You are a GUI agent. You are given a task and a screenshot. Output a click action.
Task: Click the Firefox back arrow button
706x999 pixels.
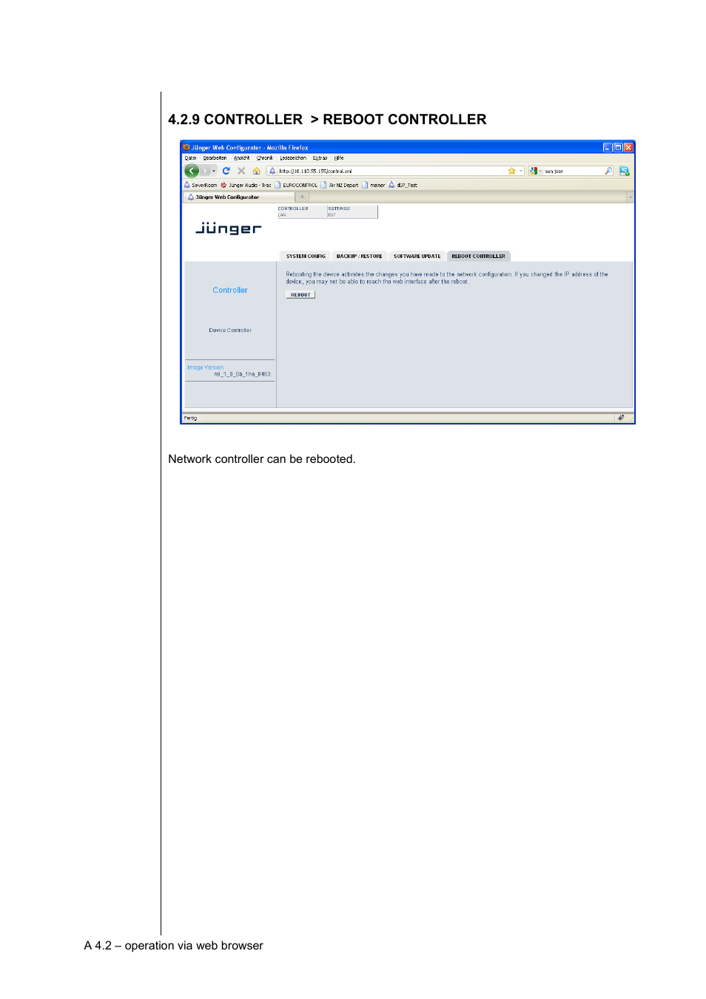coord(192,171)
